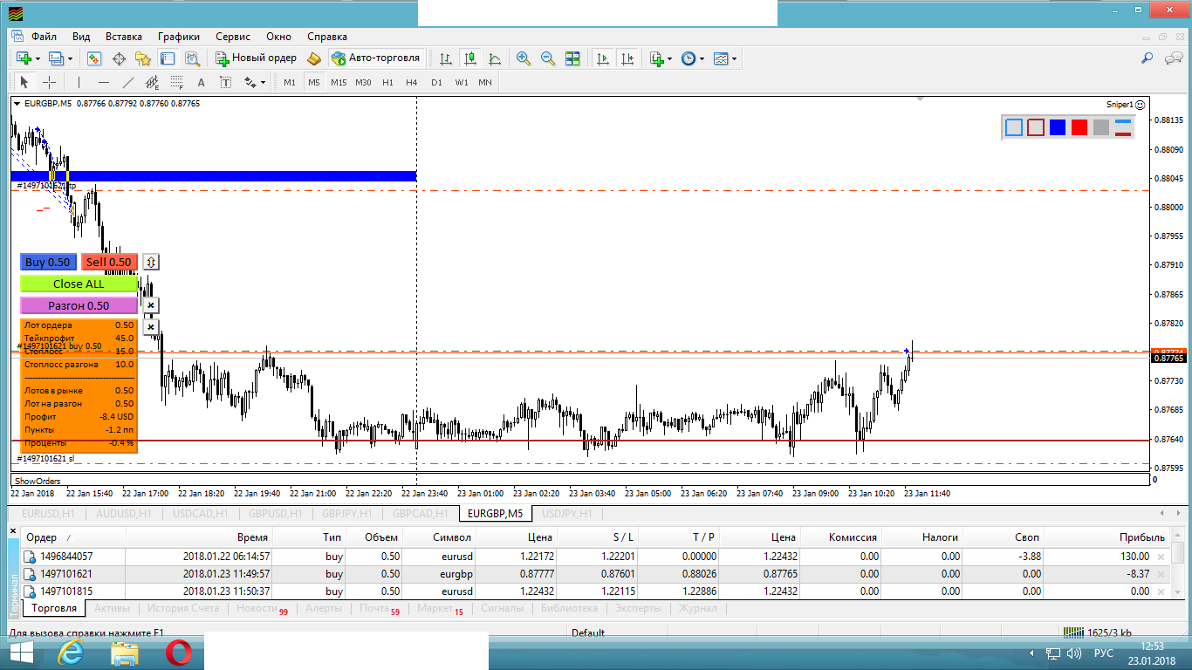The height and width of the screenshot is (670, 1192).
Task: Expand the periodicity clock dropdown
Action: point(702,58)
